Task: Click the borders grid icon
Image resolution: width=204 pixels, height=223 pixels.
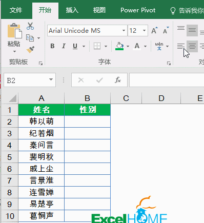Action: point(97,46)
